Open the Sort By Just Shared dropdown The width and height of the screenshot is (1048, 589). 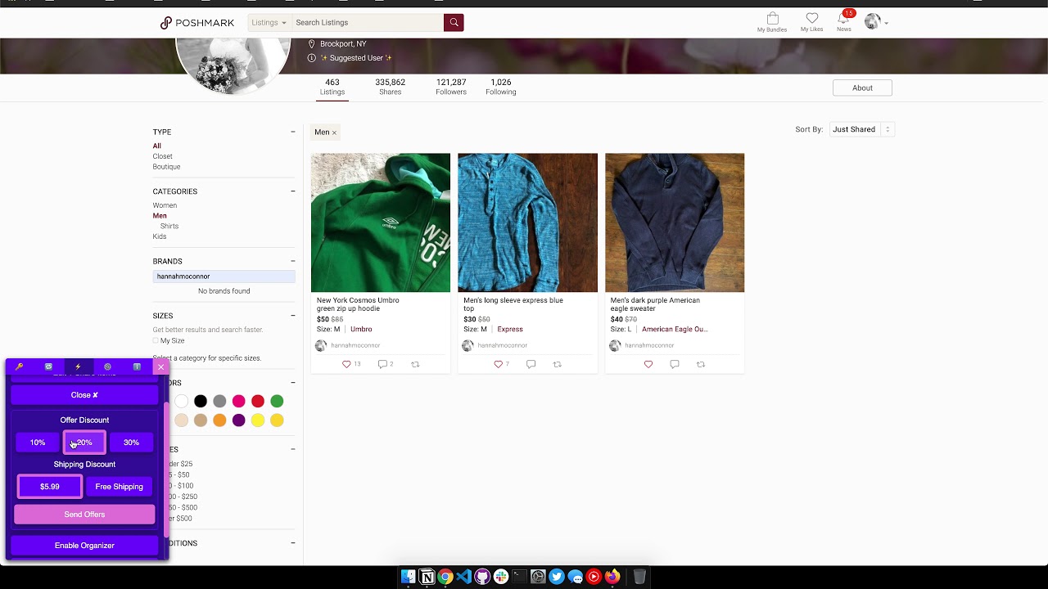(861, 129)
